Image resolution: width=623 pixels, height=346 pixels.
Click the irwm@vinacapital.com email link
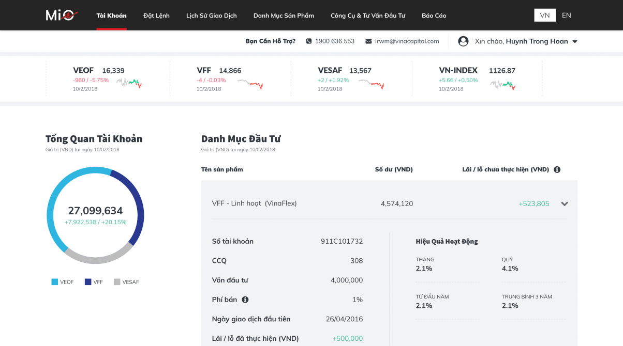(407, 41)
